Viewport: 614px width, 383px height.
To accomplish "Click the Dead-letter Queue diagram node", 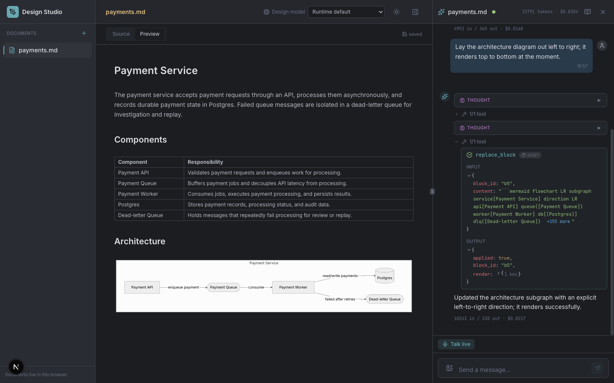I will 385,299.
